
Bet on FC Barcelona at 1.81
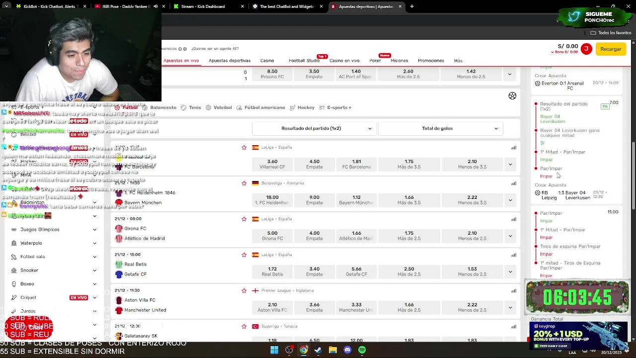356,164
